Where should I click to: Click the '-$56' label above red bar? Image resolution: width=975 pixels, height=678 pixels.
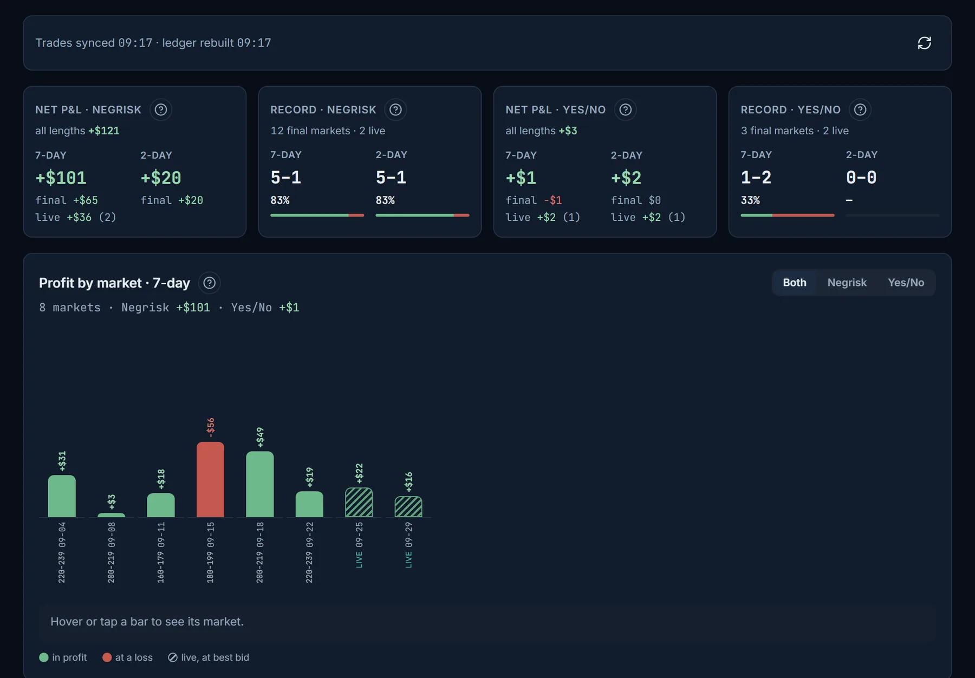(x=211, y=427)
